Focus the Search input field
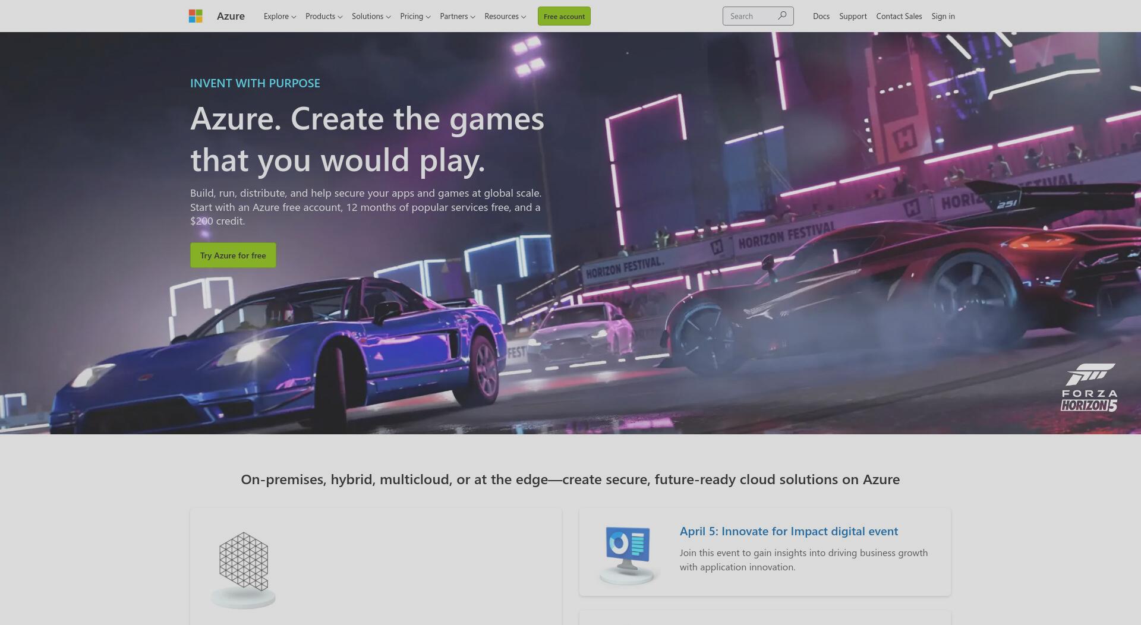Viewport: 1141px width, 625px height. (x=758, y=16)
